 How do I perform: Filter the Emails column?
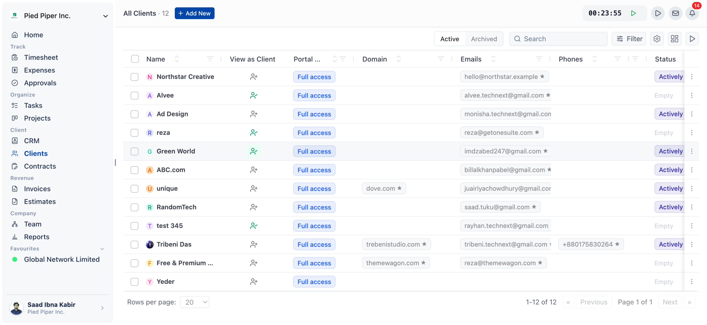click(539, 59)
